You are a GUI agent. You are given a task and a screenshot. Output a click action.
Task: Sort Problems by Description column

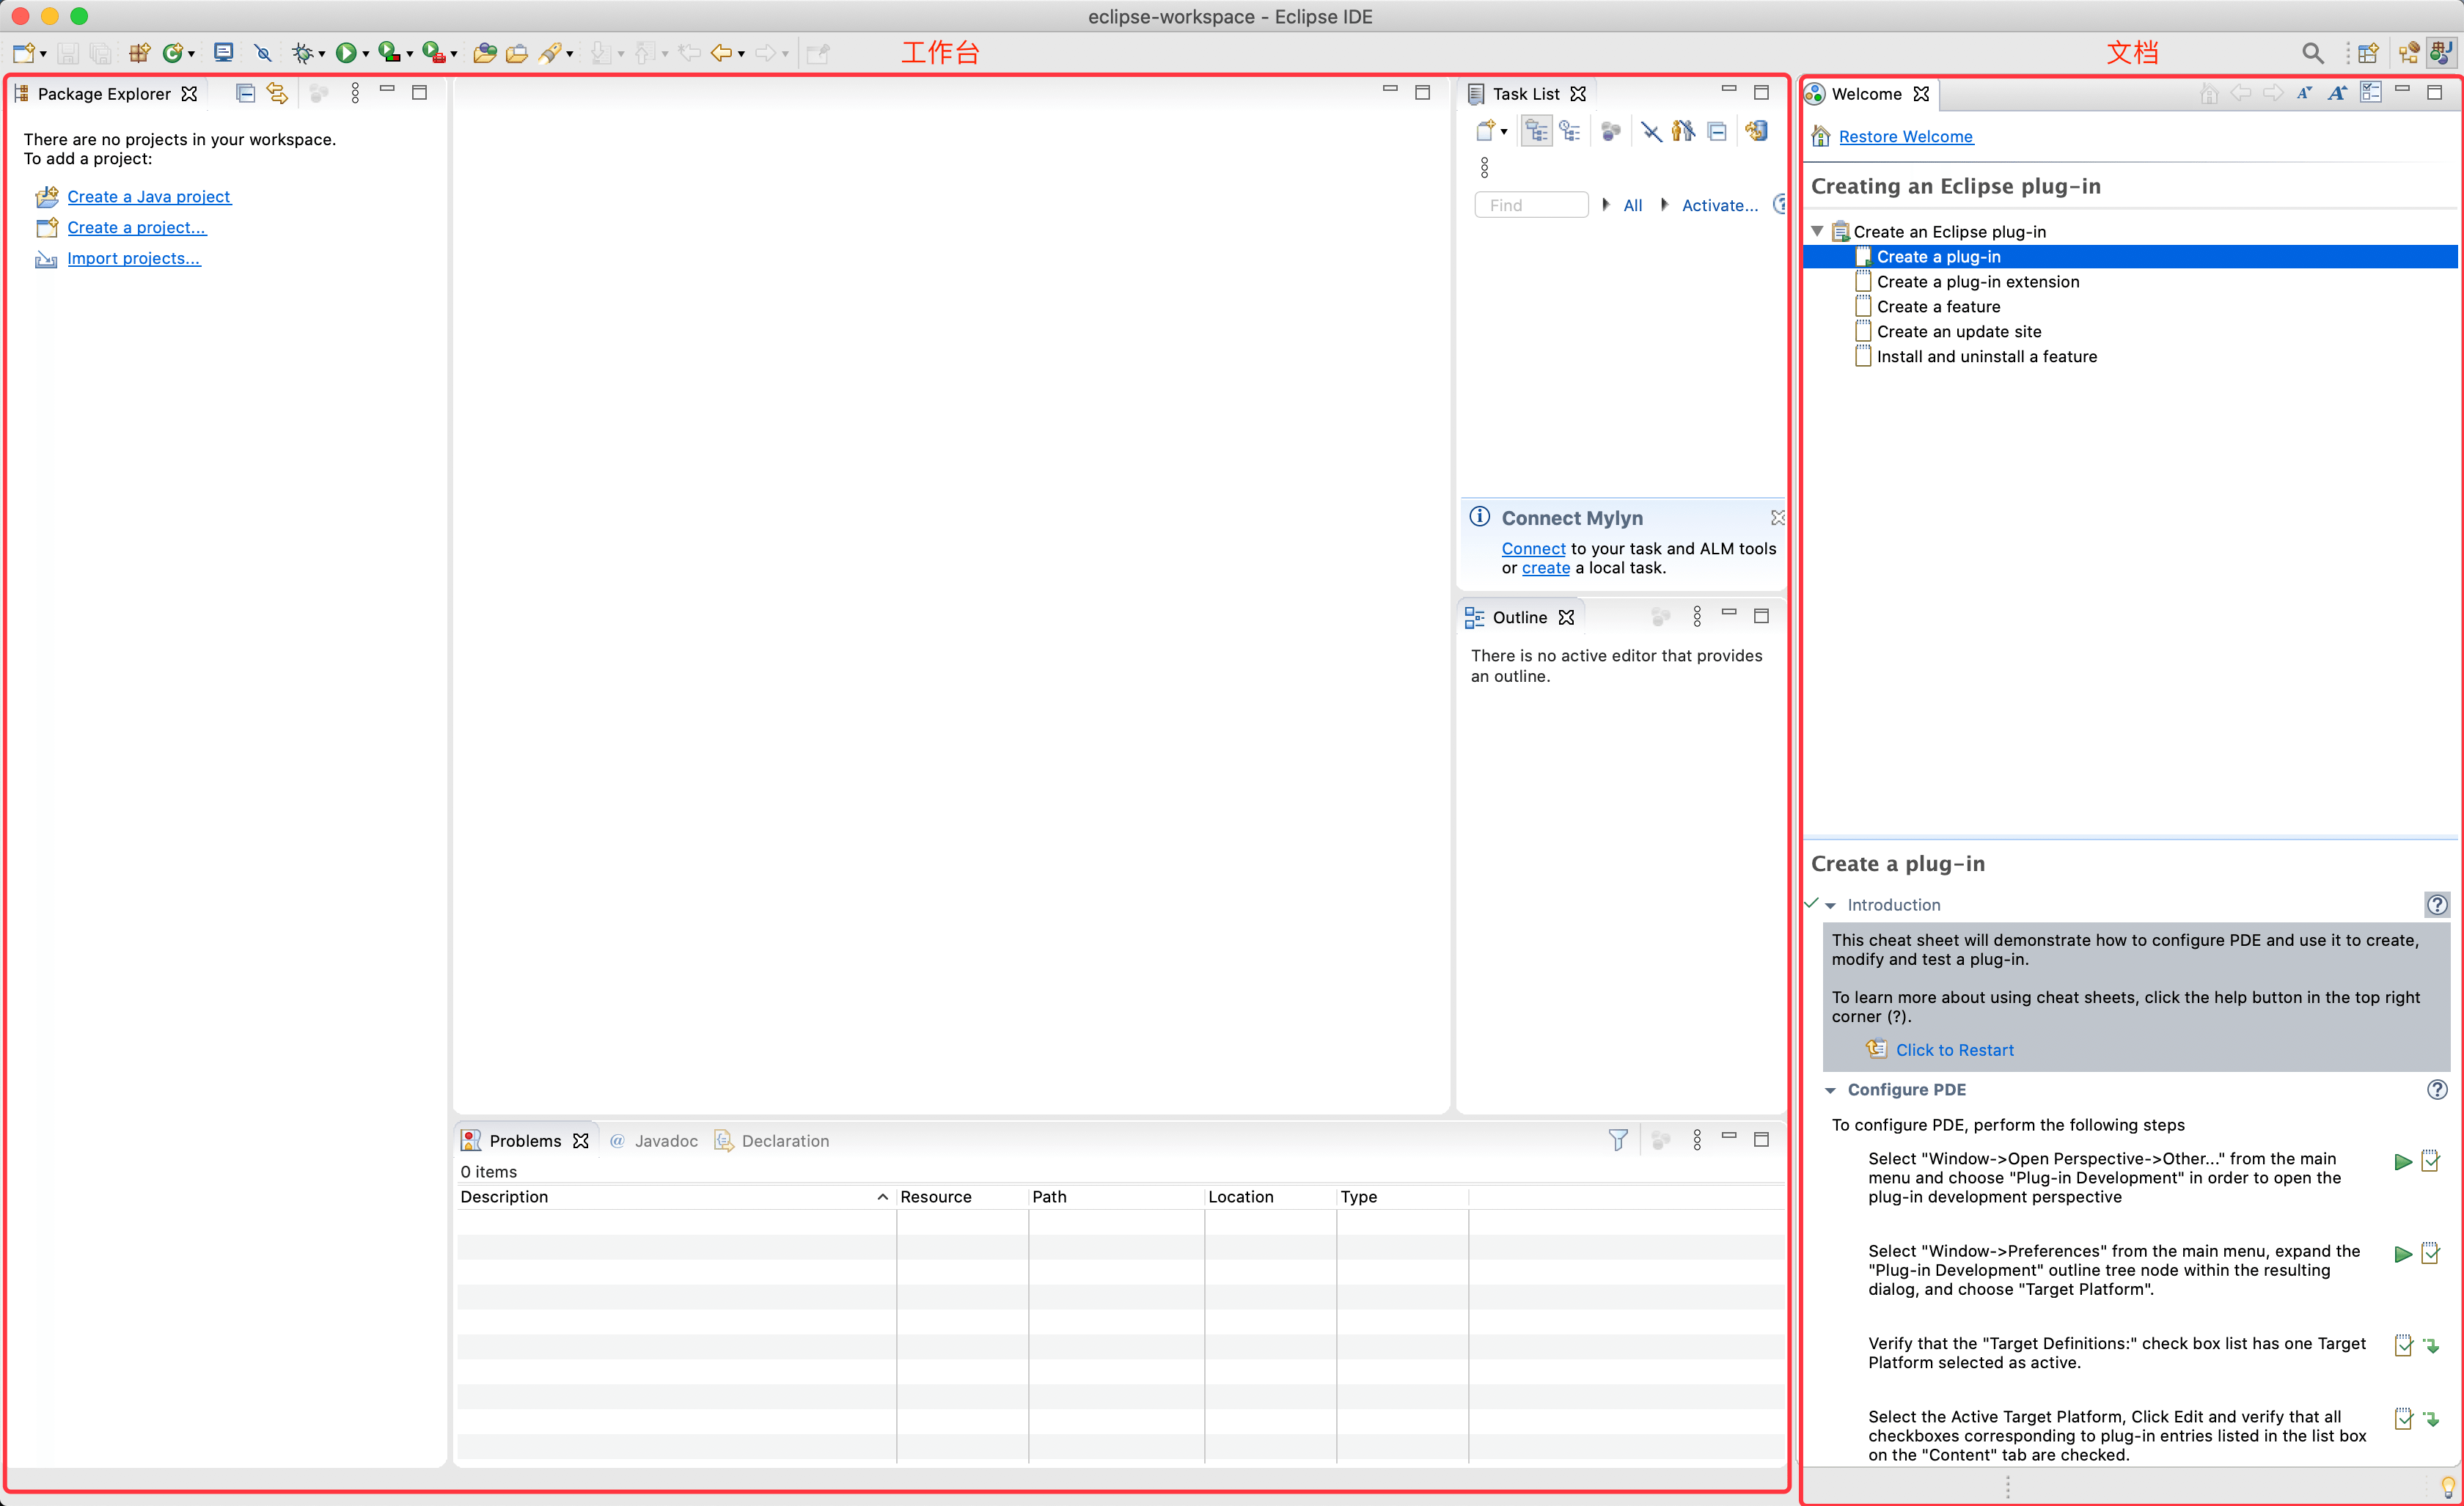click(x=675, y=1197)
